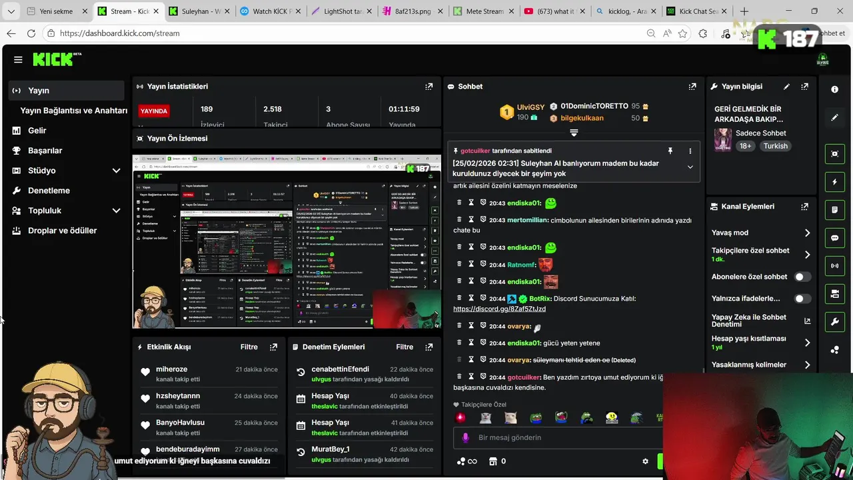The image size is (853, 480).
Task: Click the hourglass icon on Ratnomf's message
Action: click(471, 265)
